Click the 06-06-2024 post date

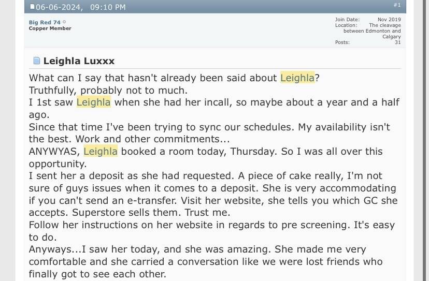(59, 7)
